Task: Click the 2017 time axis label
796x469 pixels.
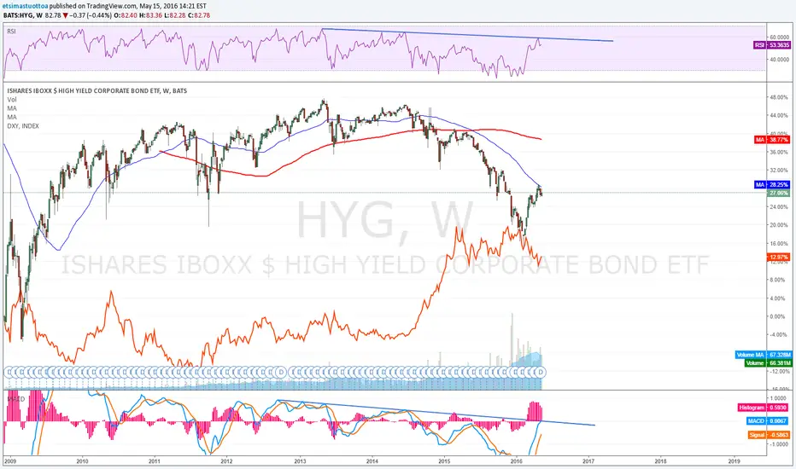Action: point(588,461)
